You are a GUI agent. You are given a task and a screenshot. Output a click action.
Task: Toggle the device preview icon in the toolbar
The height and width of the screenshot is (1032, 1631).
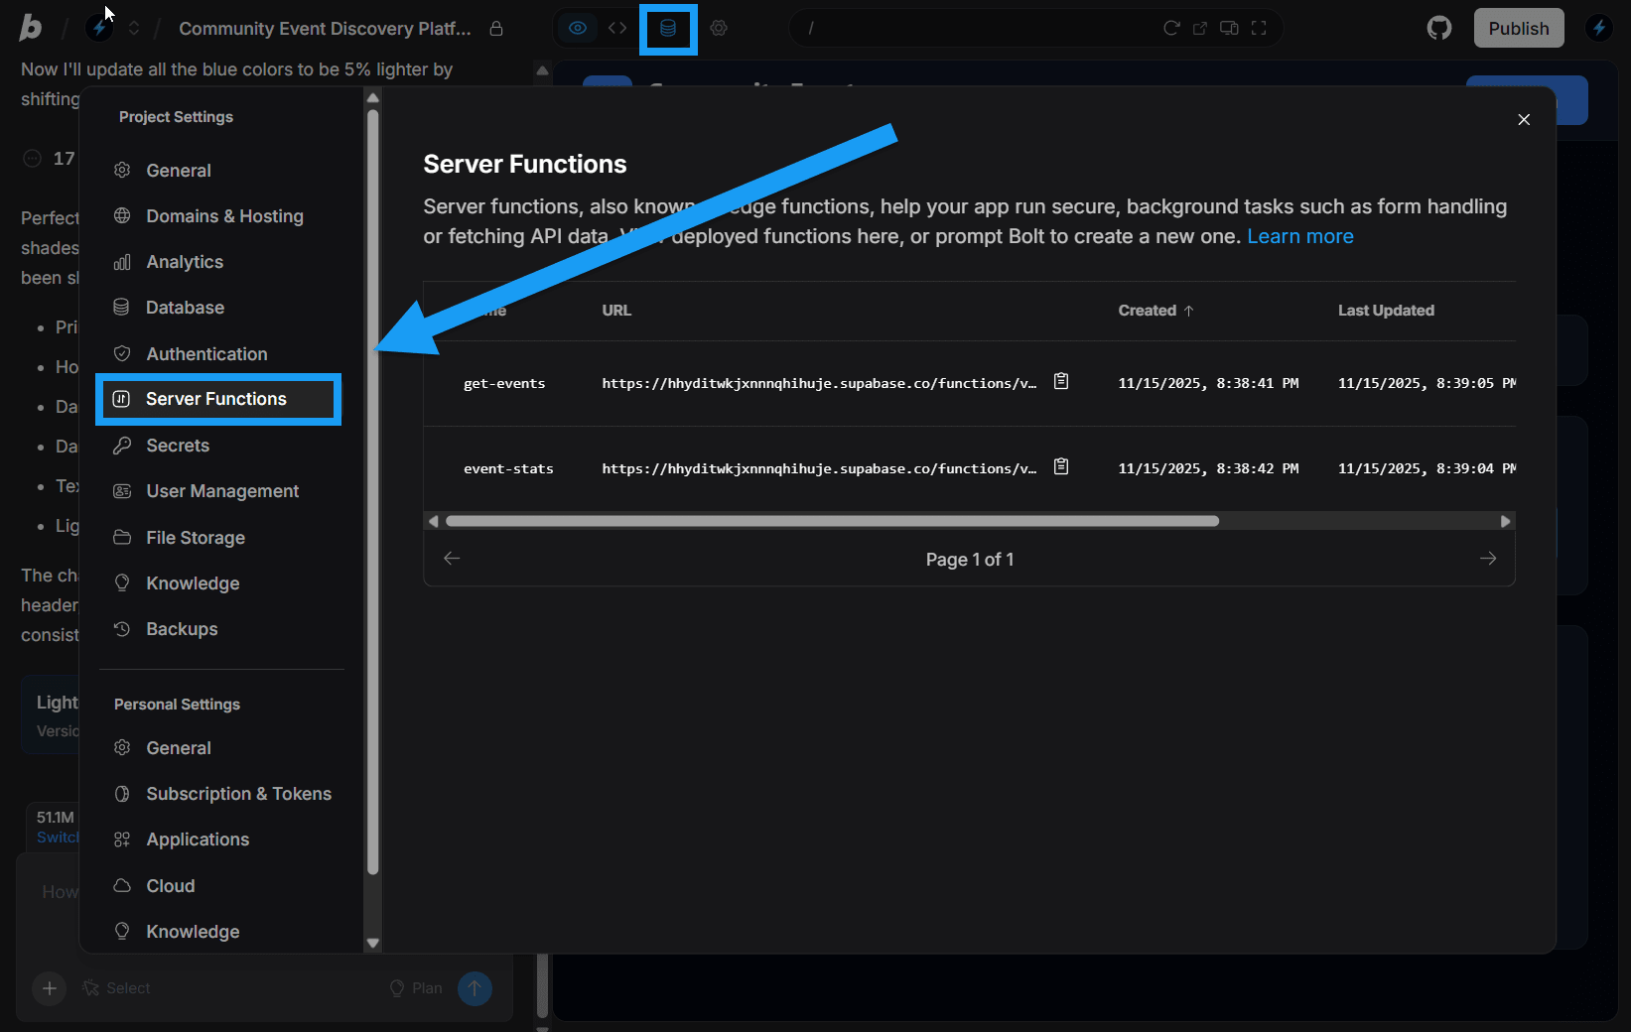(1228, 28)
